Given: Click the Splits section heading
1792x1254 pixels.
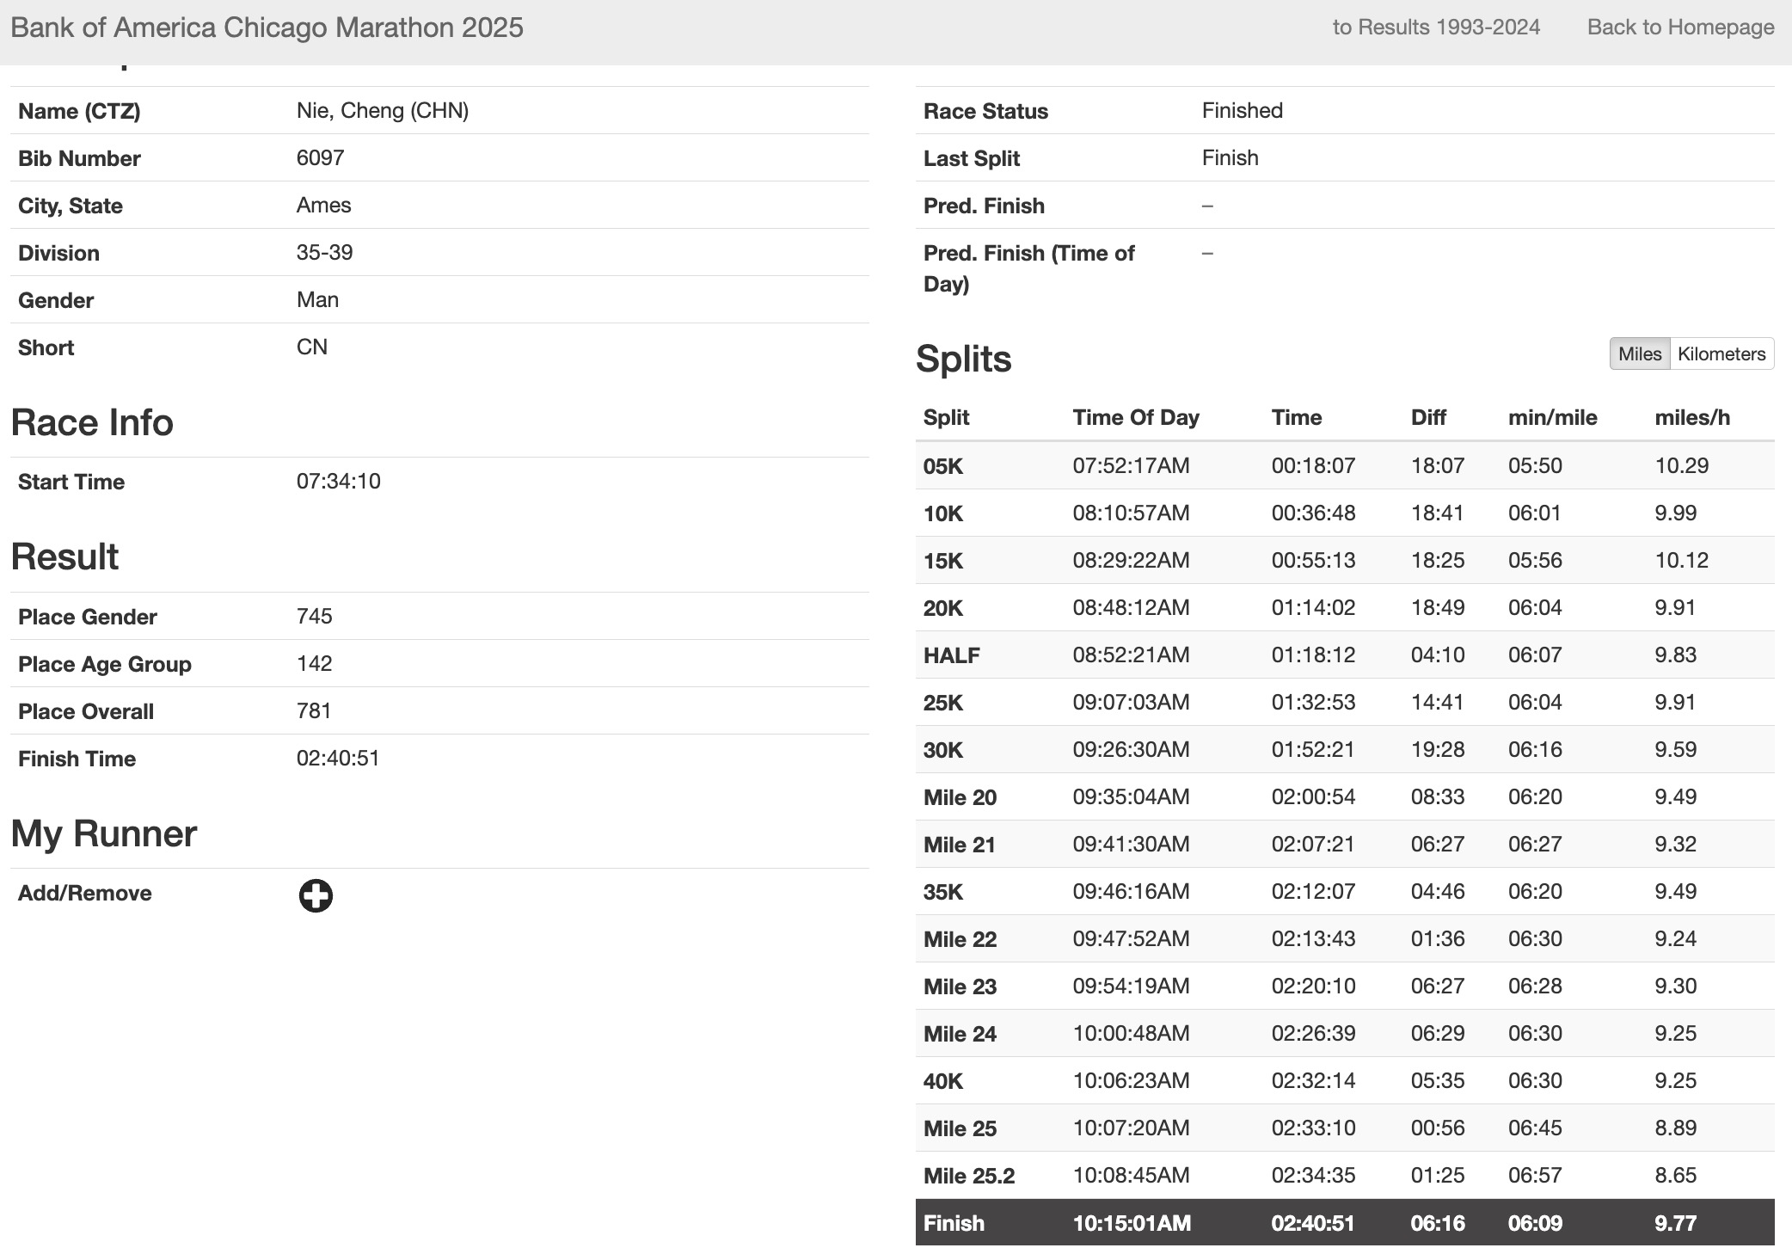Looking at the screenshot, I should point(963,359).
